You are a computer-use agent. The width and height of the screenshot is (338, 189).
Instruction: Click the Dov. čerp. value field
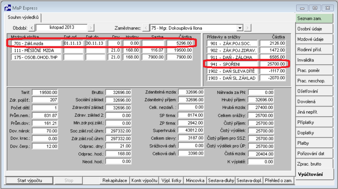[45, 146]
